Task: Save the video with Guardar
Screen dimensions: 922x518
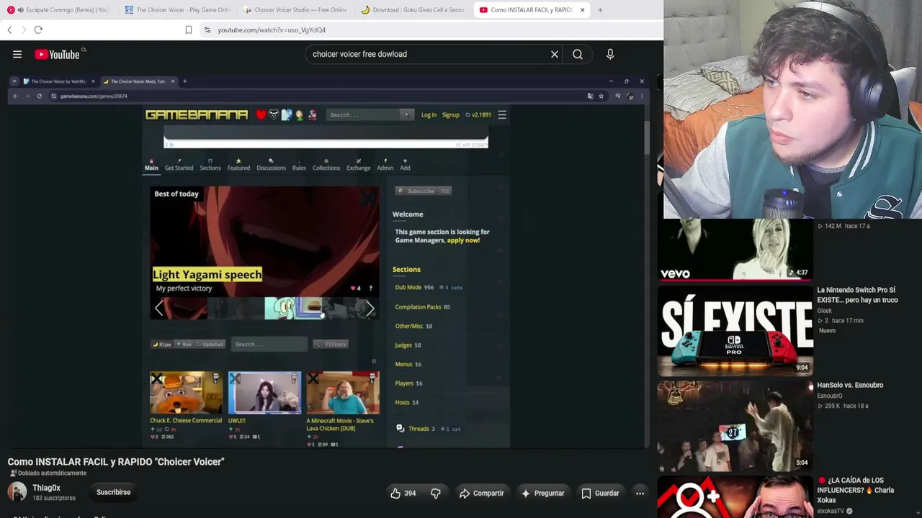Action: click(x=600, y=493)
